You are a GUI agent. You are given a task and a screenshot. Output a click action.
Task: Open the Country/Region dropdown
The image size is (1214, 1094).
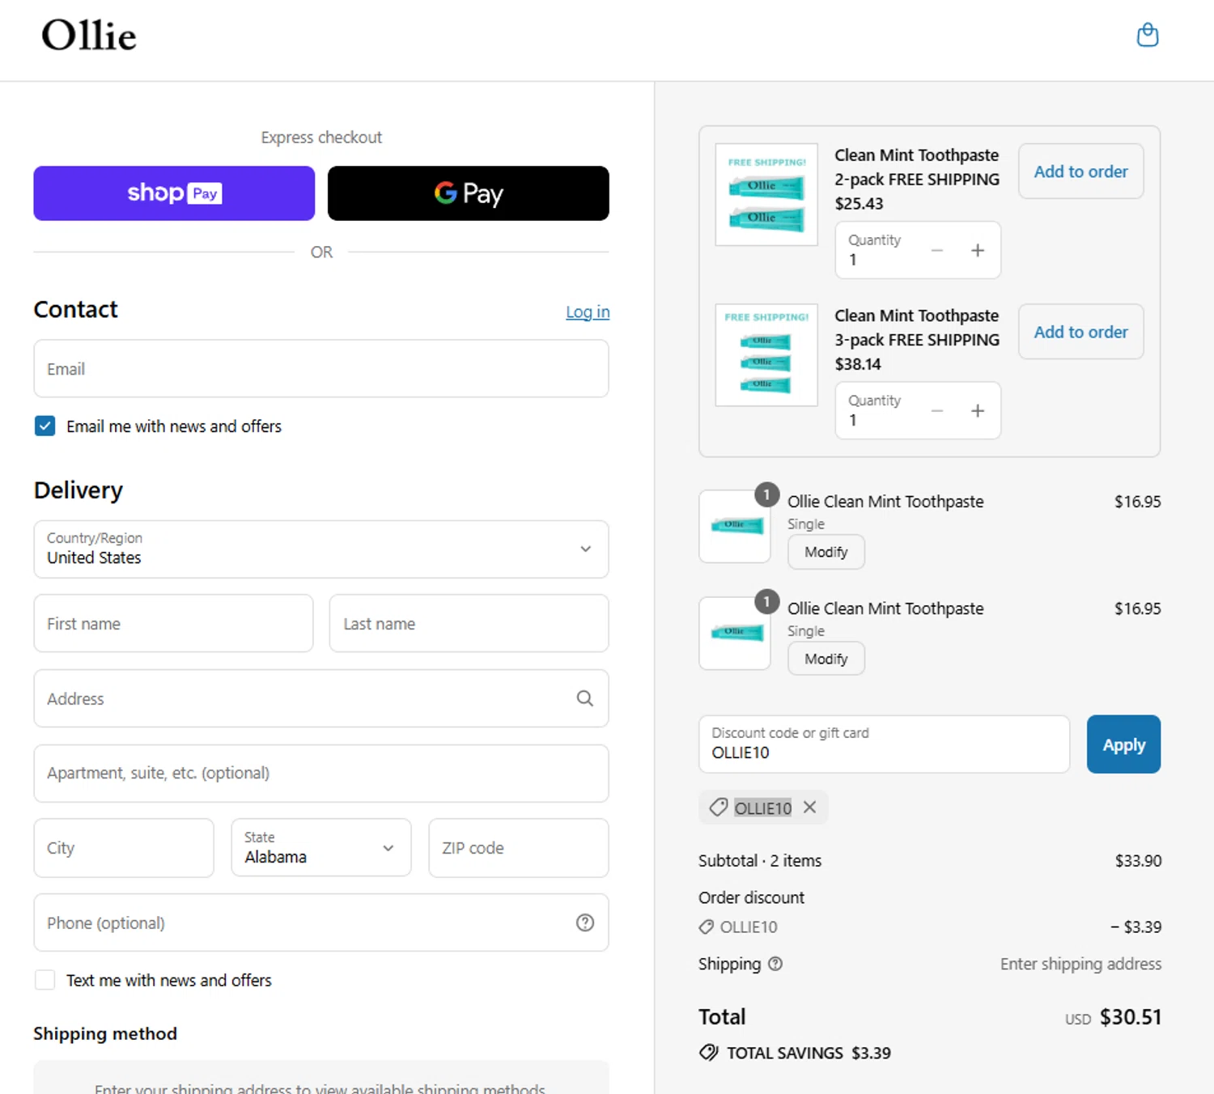tap(321, 549)
